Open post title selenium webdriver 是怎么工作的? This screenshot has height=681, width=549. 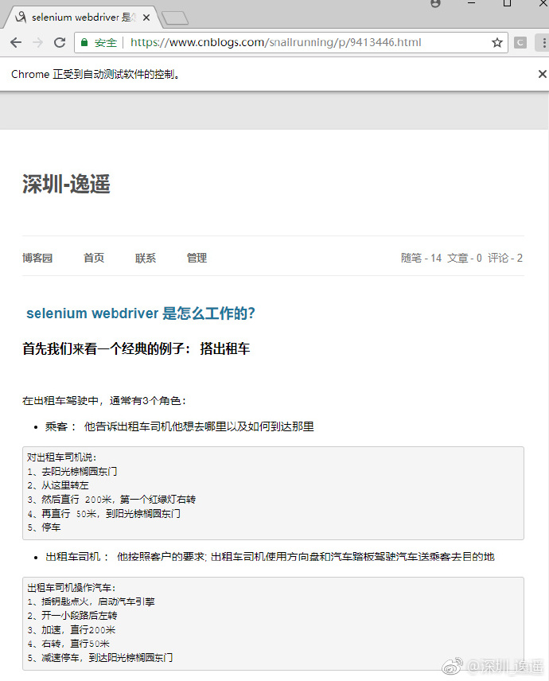141,313
